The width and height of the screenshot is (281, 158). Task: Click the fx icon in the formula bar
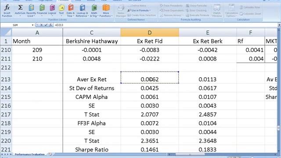[50, 25]
